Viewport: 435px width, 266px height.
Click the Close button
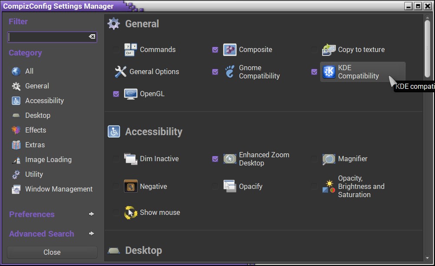[x=52, y=252]
